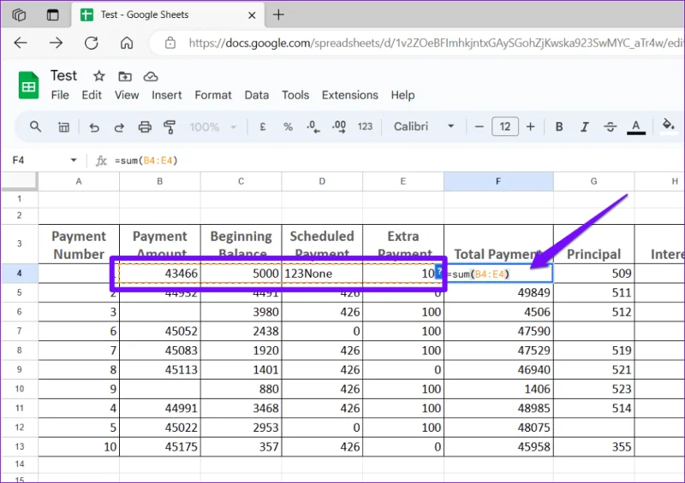Open the Tools menu
Screen dimensions: 685x483
(x=295, y=95)
